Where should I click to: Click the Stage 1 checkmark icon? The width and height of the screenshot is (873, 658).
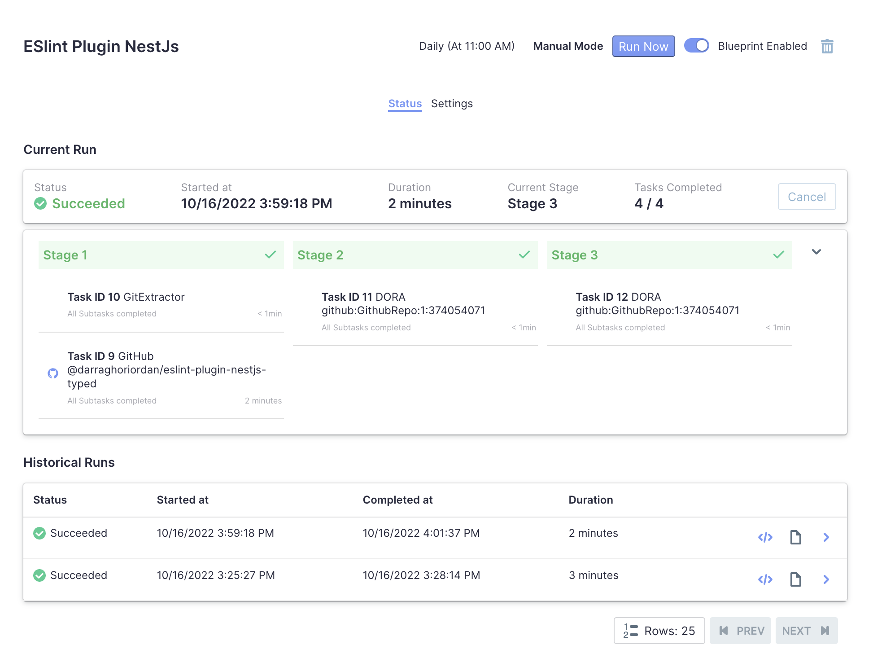[x=271, y=255]
